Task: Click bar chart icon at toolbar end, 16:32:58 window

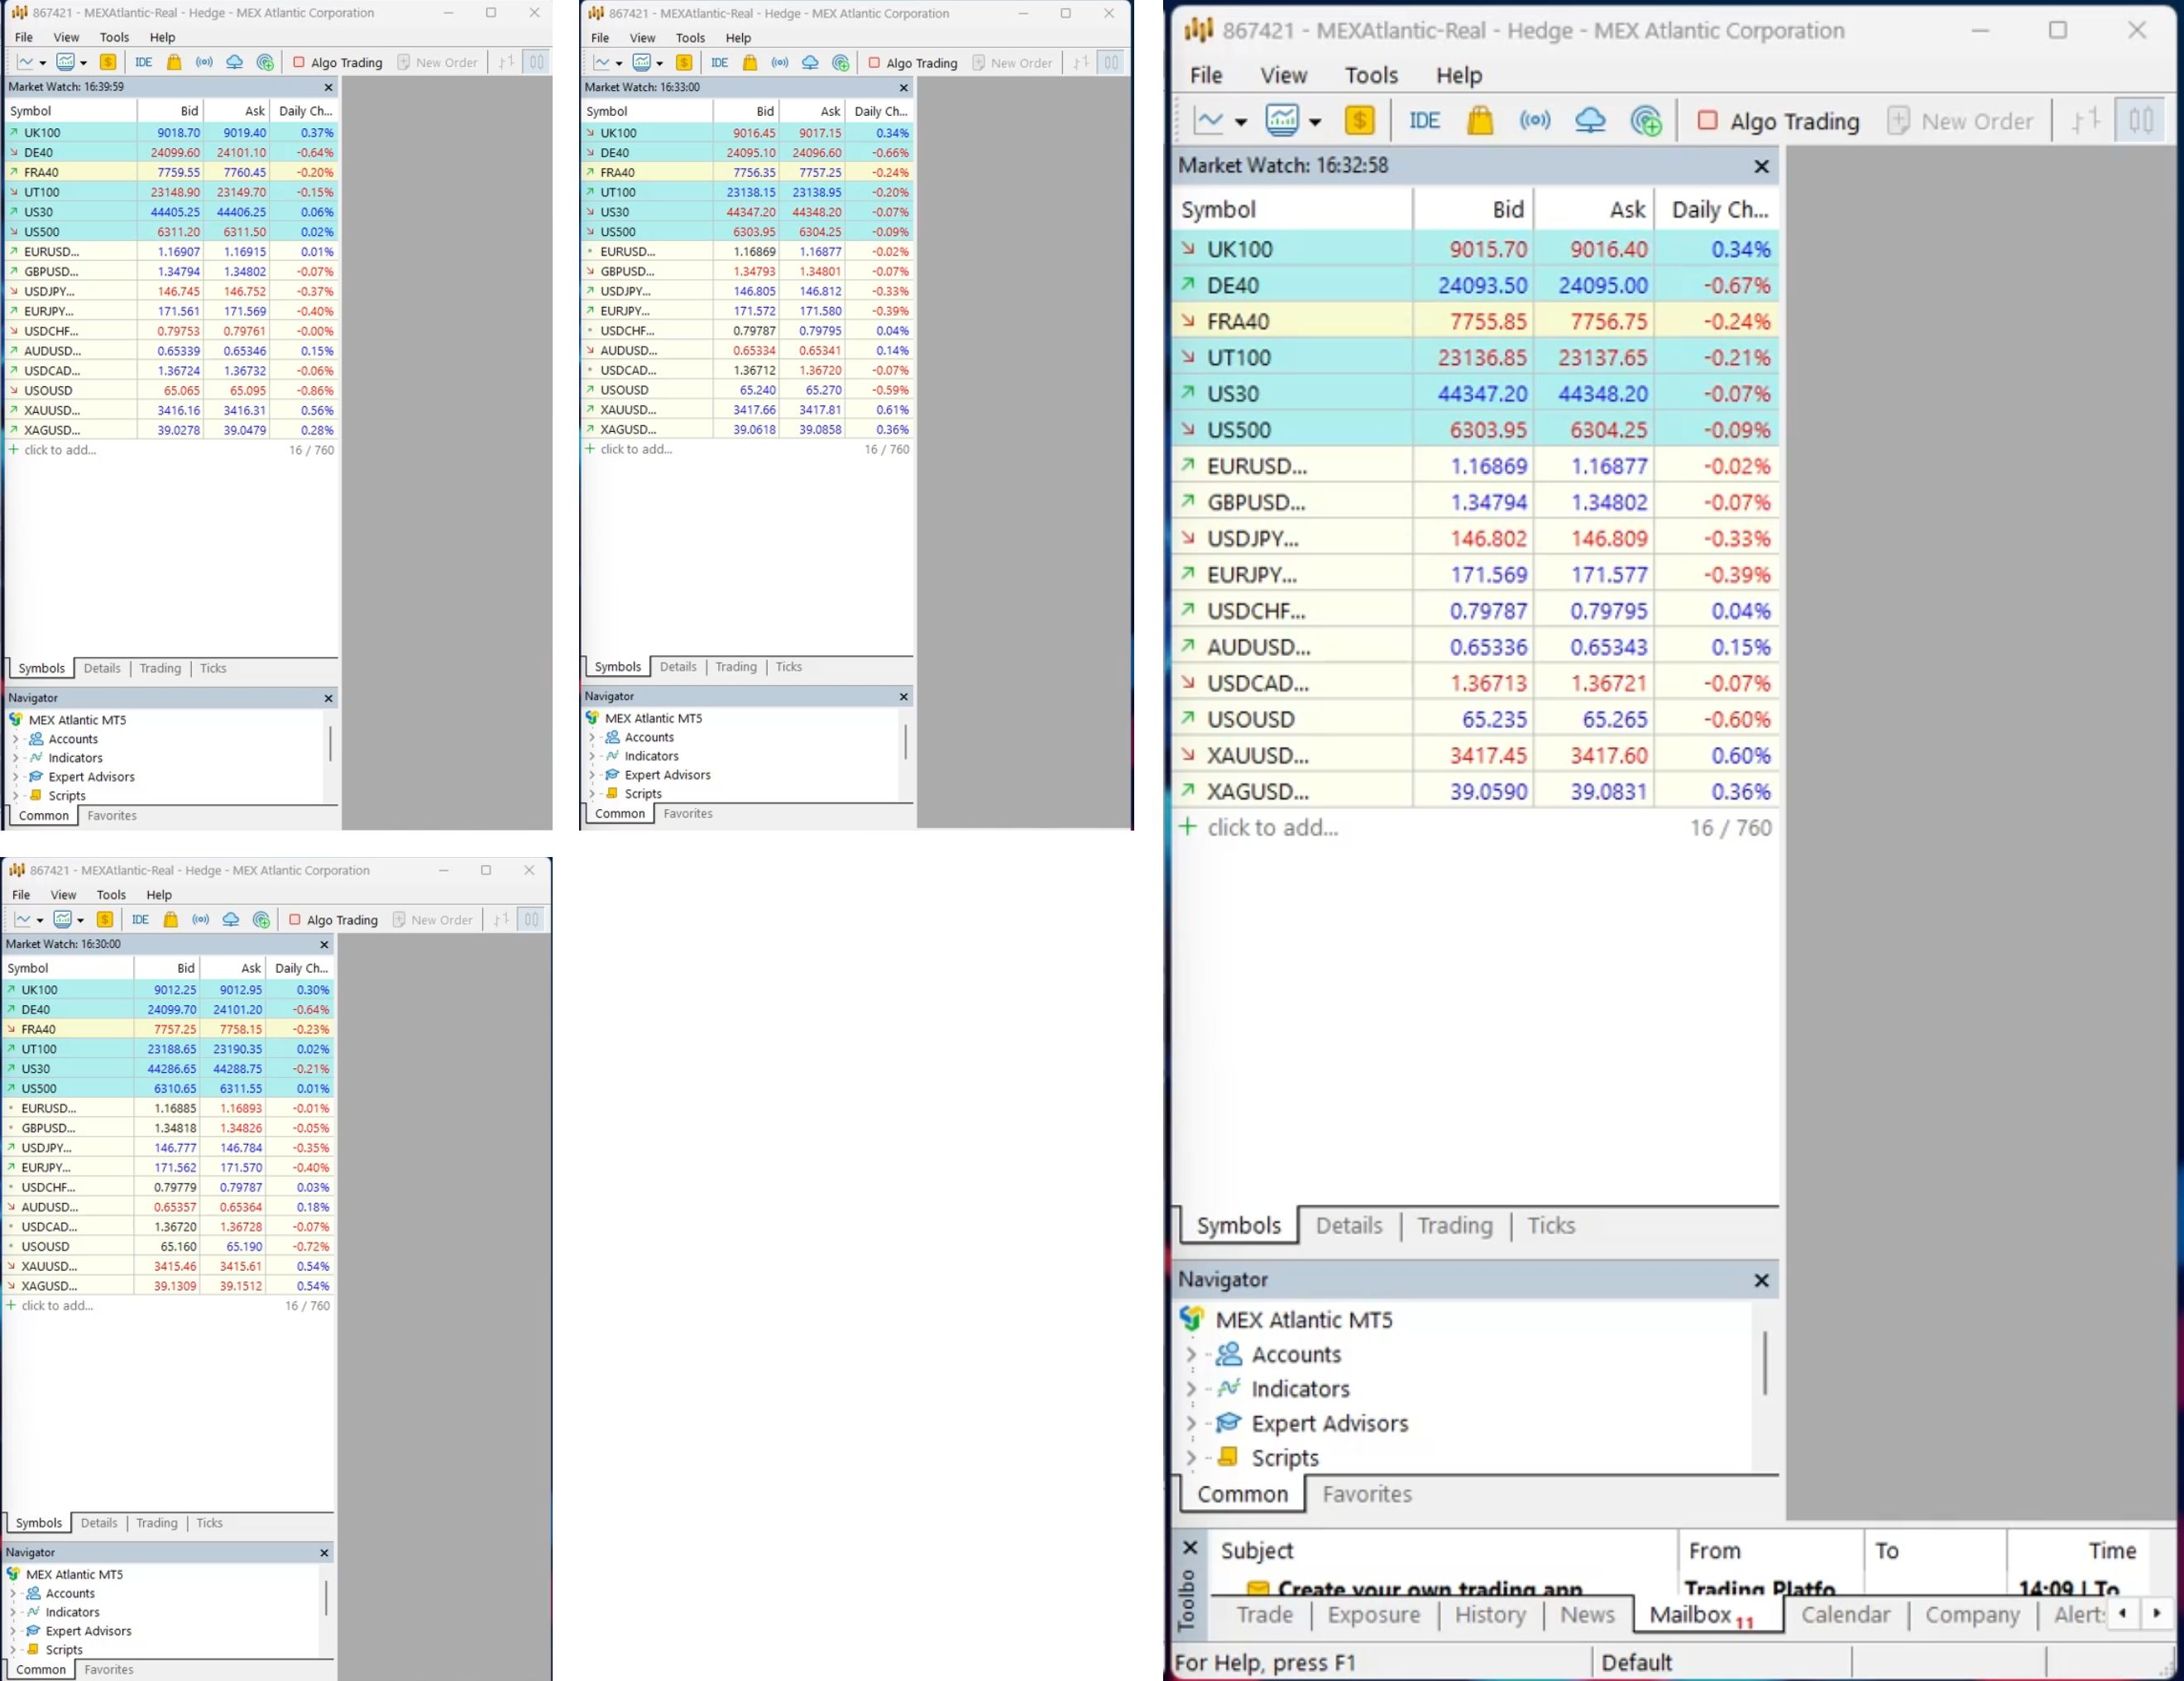Action: [x=2141, y=121]
